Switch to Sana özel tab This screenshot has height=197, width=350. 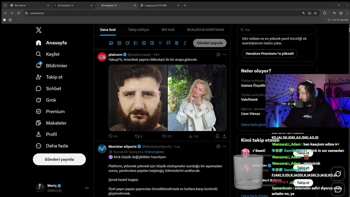pyautogui.click(x=108, y=30)
